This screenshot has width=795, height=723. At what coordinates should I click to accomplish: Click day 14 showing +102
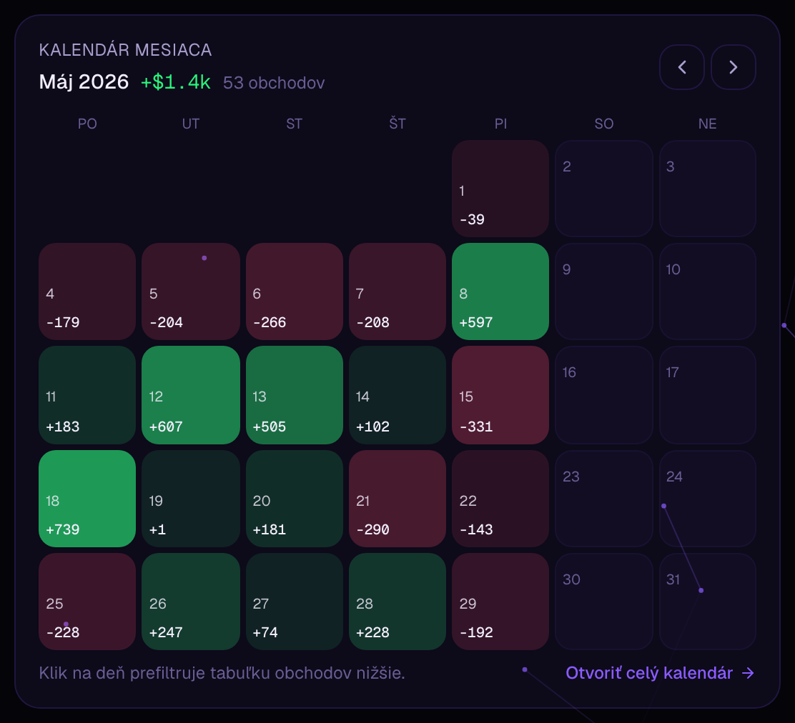[397, 395]
